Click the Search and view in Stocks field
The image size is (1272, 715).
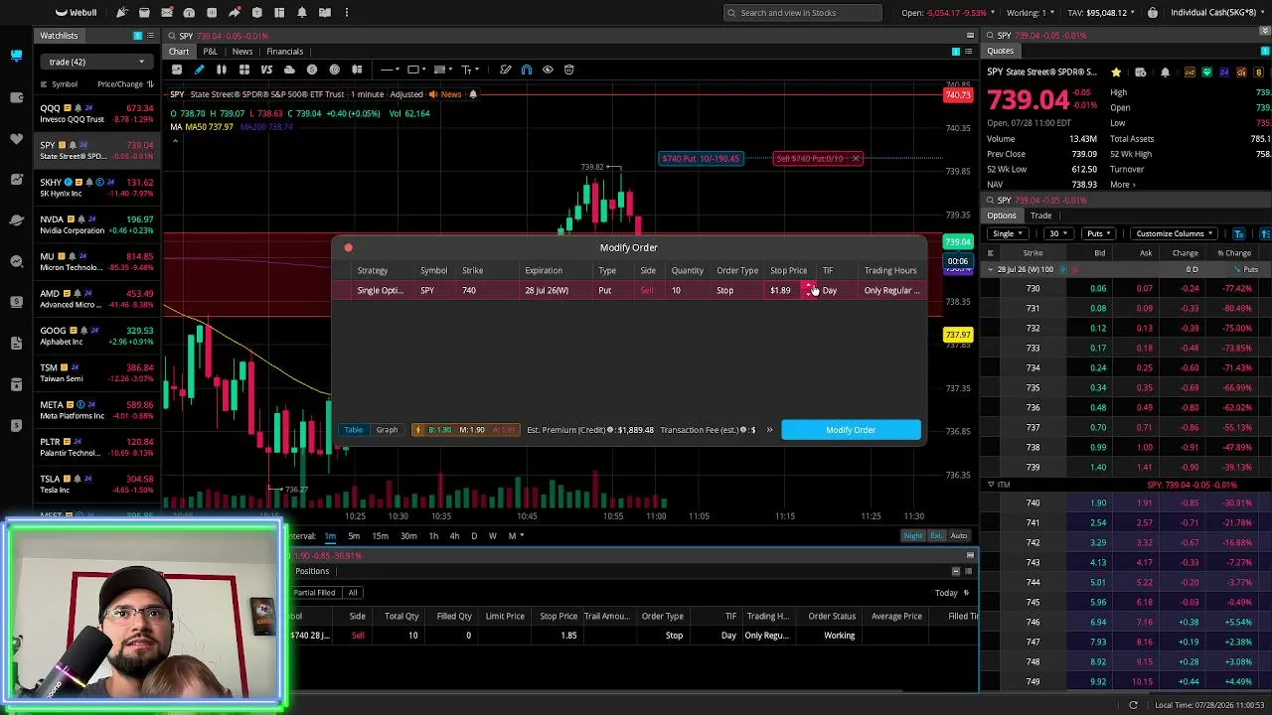click(x=803, y=13)
